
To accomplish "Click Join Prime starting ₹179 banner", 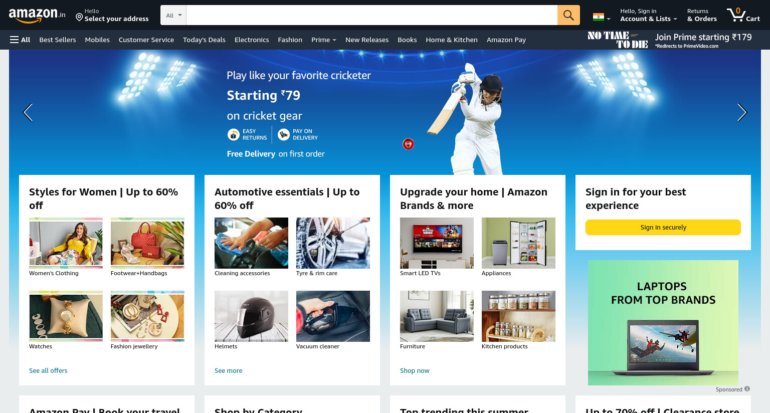I will click(x=670, y=40).
